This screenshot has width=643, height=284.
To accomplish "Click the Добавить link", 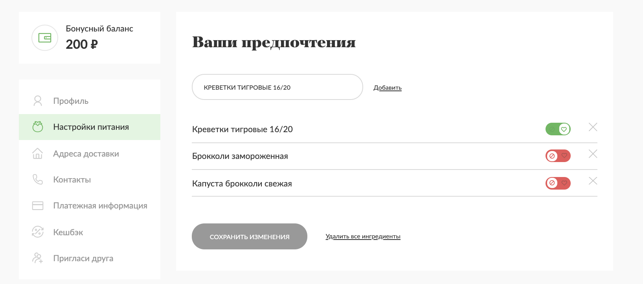I will pyautogui.click(x=388, y=88).
